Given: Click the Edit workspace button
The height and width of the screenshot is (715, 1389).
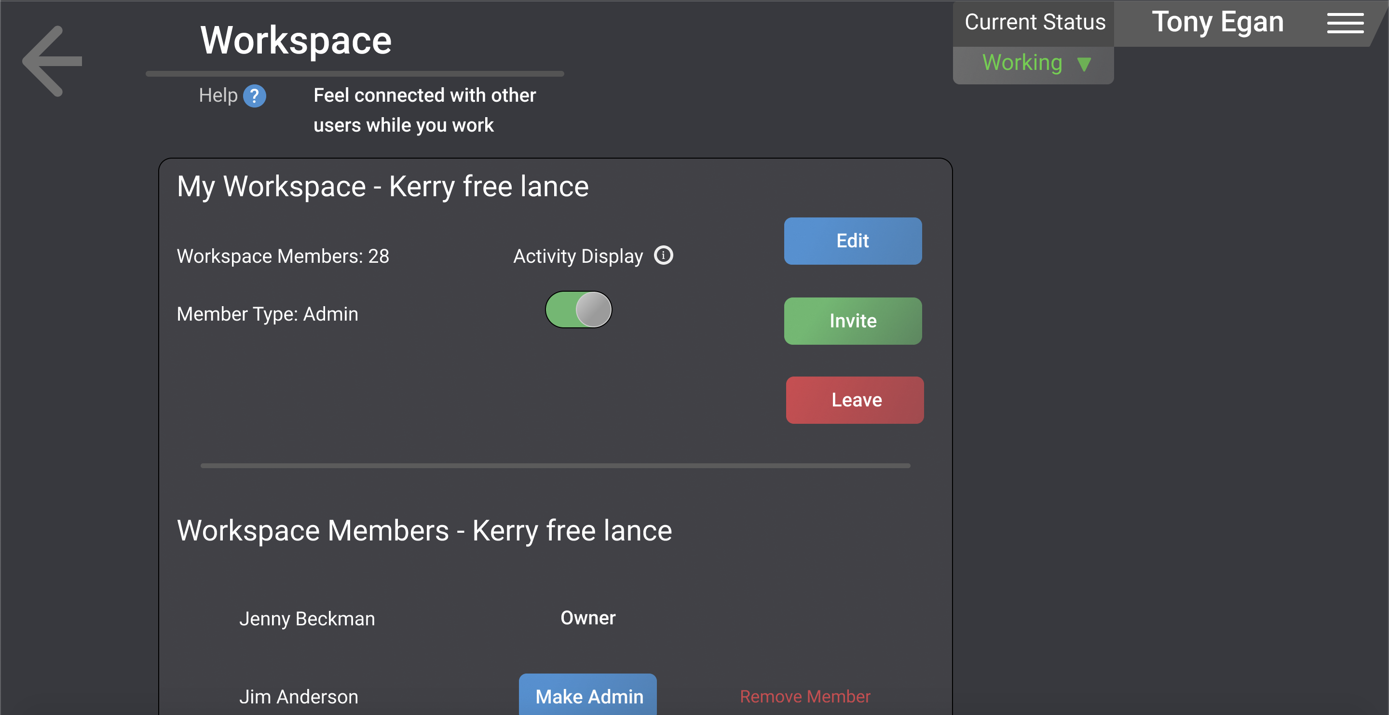Looking at the screenshot, I should click(853, 241).
